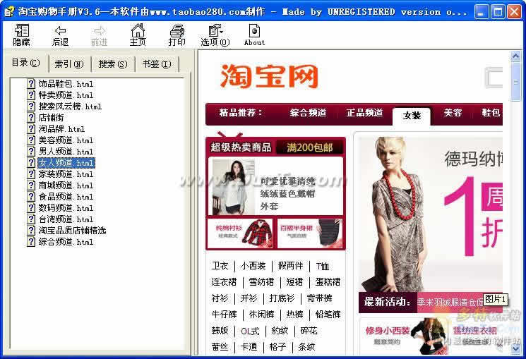Open 食品频道.html topic
The height and width of the screenshot is (359, 526).
pos(66,197)
